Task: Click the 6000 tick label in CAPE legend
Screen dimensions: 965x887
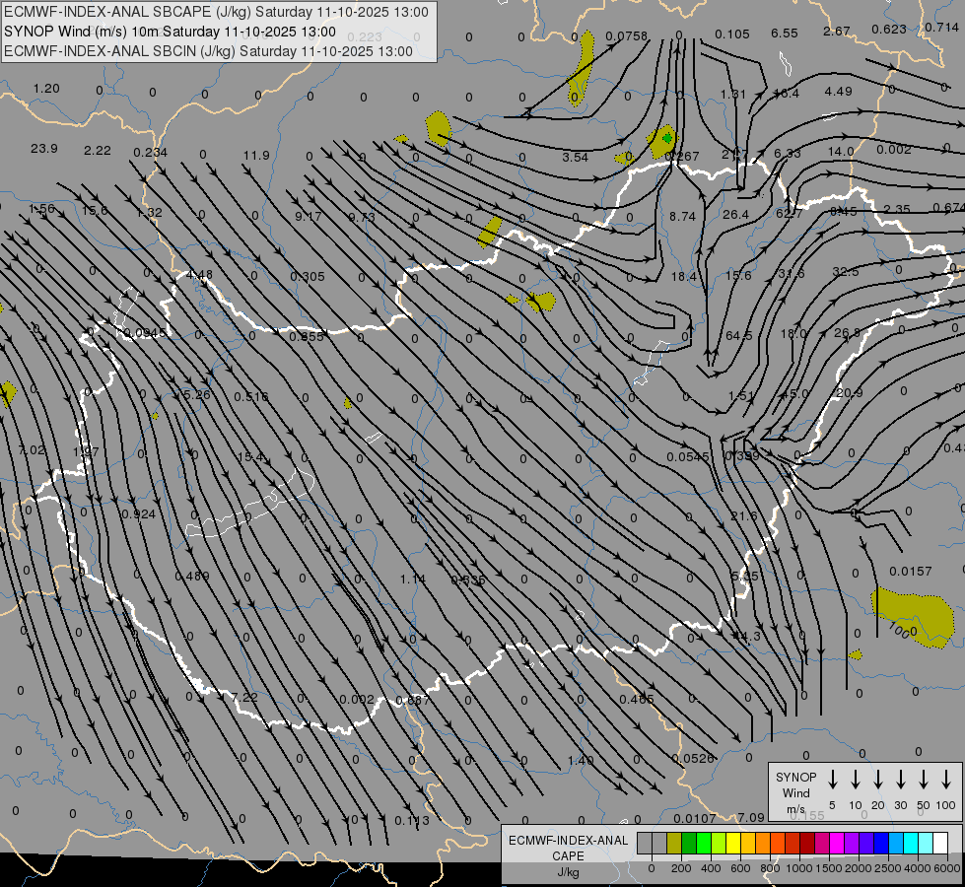Action: point(946,868)
